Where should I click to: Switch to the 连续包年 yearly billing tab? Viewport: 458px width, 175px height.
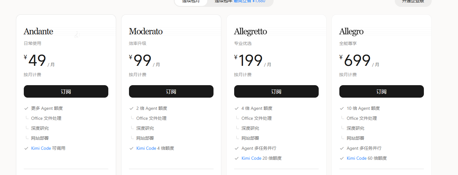pyautogui.click(x=240, y=2)
